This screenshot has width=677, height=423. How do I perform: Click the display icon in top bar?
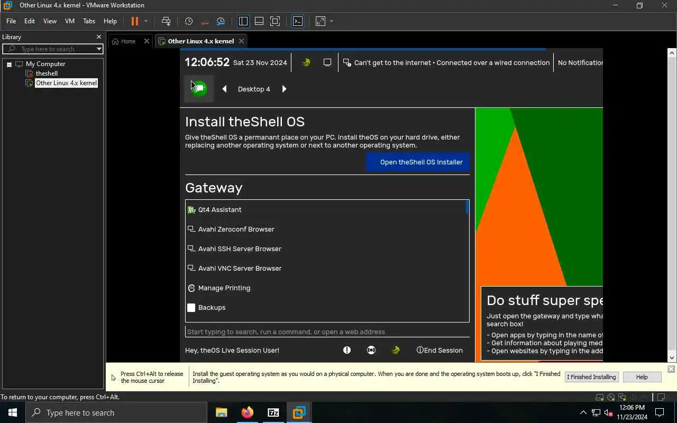(327, 62)
